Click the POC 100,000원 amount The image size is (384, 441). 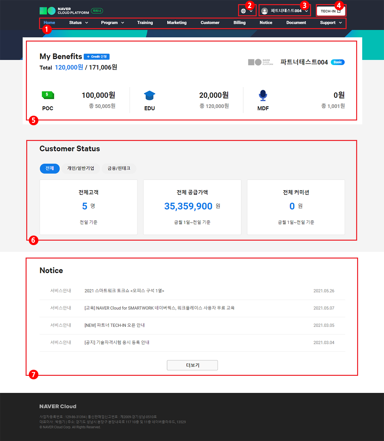tap(99, 95)
